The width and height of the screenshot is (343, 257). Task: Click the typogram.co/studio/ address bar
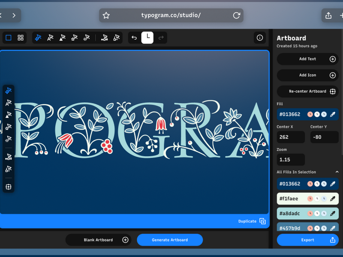(171, 15)
